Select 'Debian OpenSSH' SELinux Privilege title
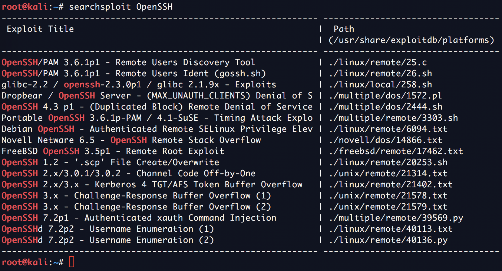The height and width of the screenshot is (271, 502). (157, 129)
